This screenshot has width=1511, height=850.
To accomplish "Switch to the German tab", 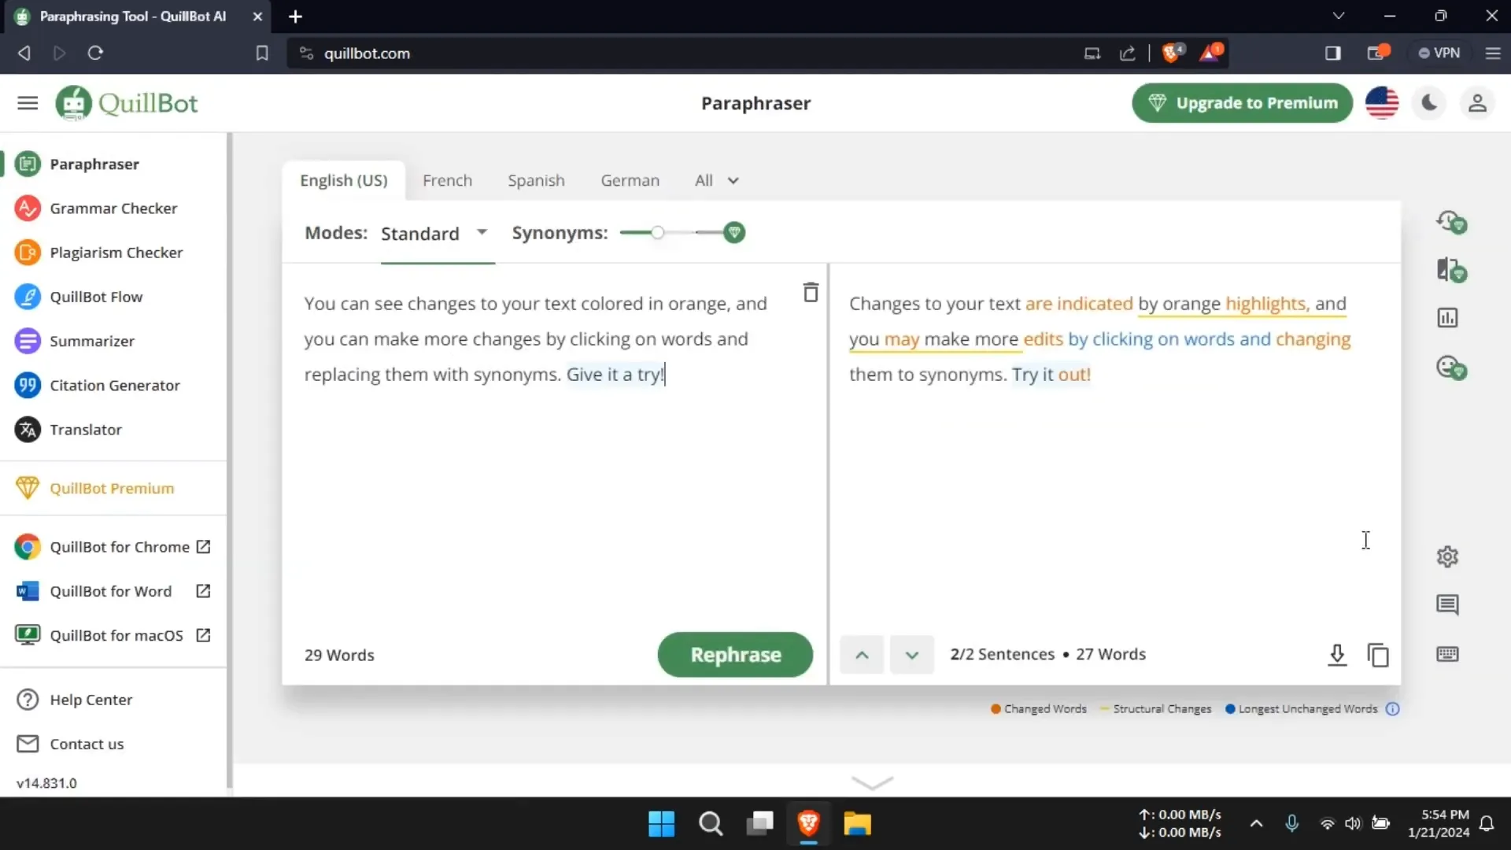I will tap(630, 180).
